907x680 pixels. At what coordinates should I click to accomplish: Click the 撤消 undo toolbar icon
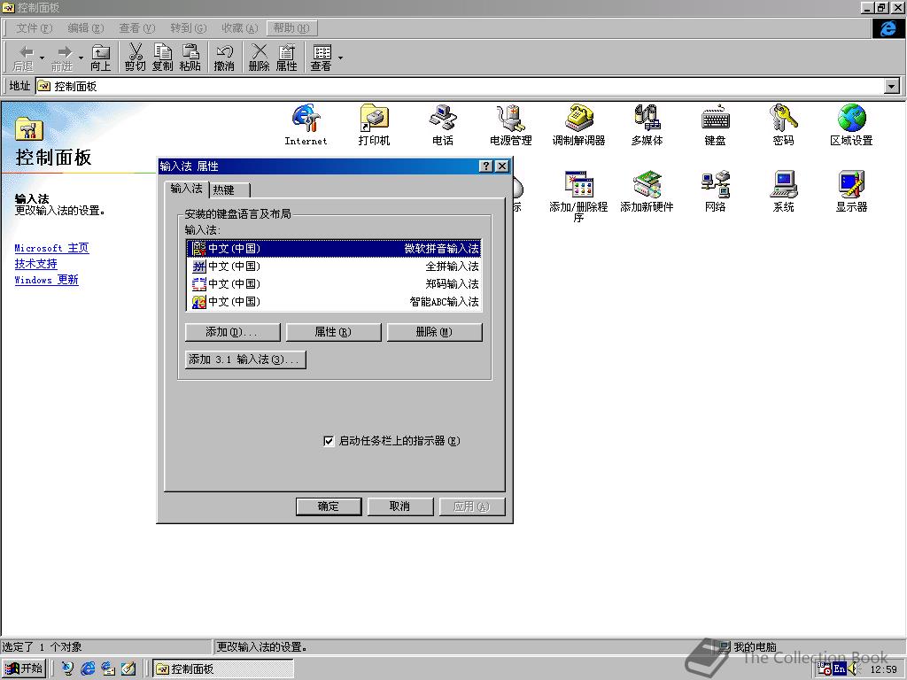(x=224, y=58)
